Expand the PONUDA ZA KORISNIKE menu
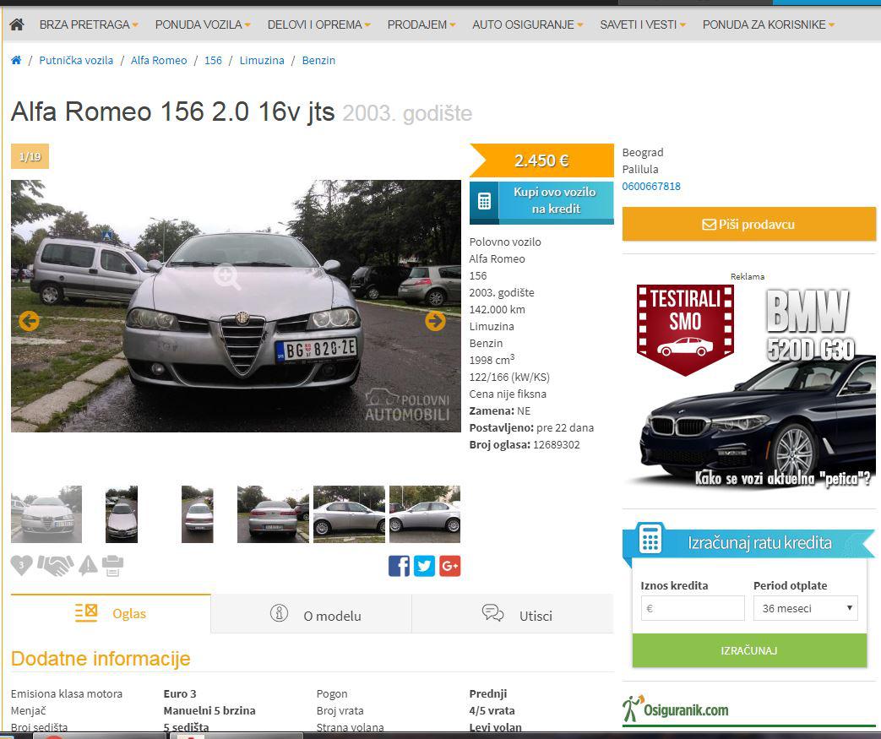This screenshot has height=739, width=881. coord(768,24)
